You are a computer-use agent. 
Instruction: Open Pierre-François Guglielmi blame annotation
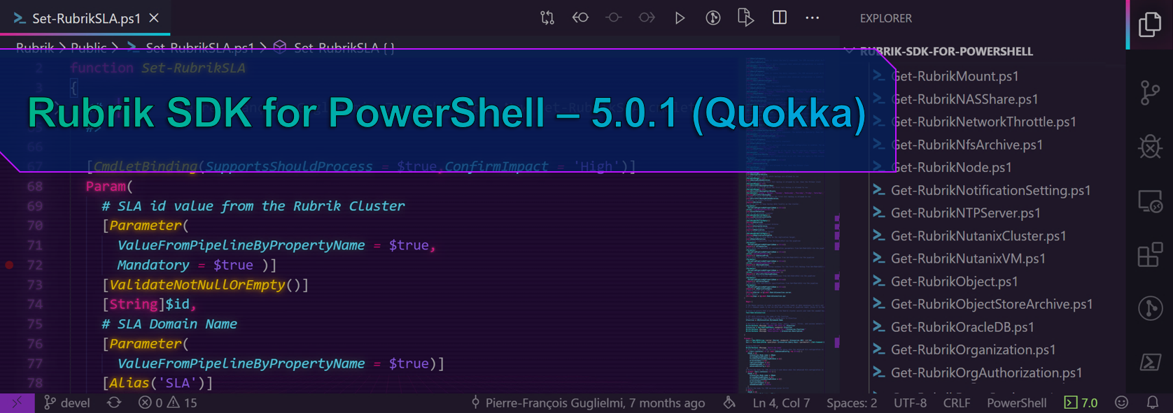tap(588, 403)
